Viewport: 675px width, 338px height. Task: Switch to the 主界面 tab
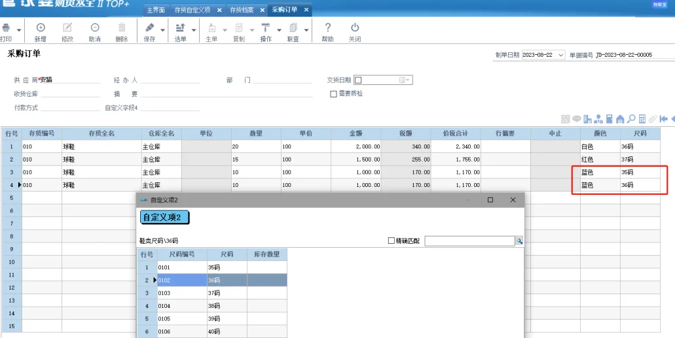click(x=156, y=10)
